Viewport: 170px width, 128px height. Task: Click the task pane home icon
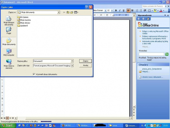(x=148, y=19)
